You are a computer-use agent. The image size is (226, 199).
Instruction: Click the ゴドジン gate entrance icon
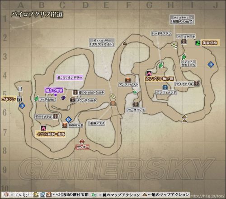19,99
